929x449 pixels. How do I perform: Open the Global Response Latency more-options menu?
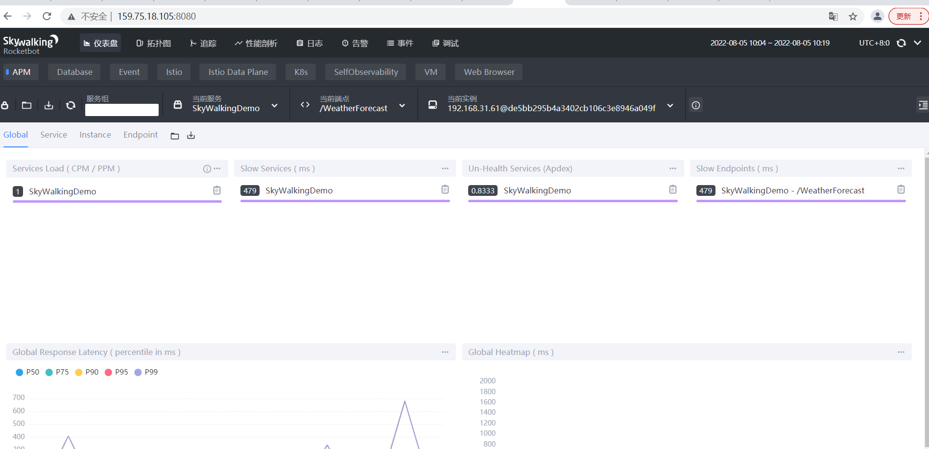(x=445, y=352)
